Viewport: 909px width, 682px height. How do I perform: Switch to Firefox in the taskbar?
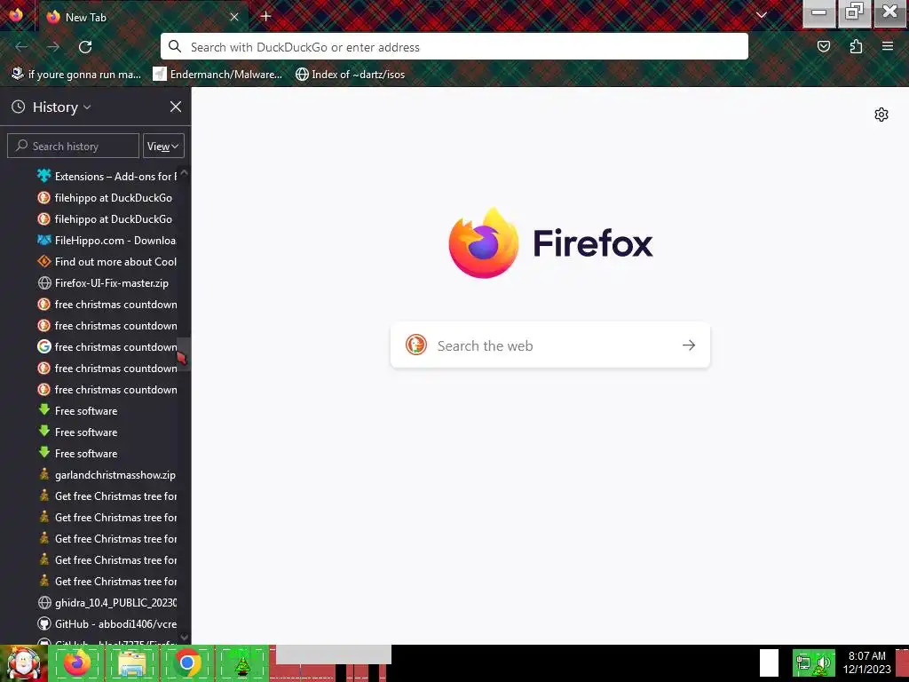point(77,662)
